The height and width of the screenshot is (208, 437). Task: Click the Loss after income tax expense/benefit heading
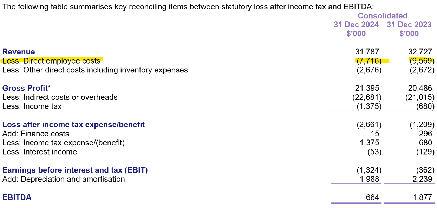coord(73,125)
